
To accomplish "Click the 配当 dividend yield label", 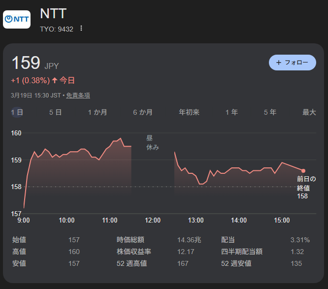I will pos(228,240).
